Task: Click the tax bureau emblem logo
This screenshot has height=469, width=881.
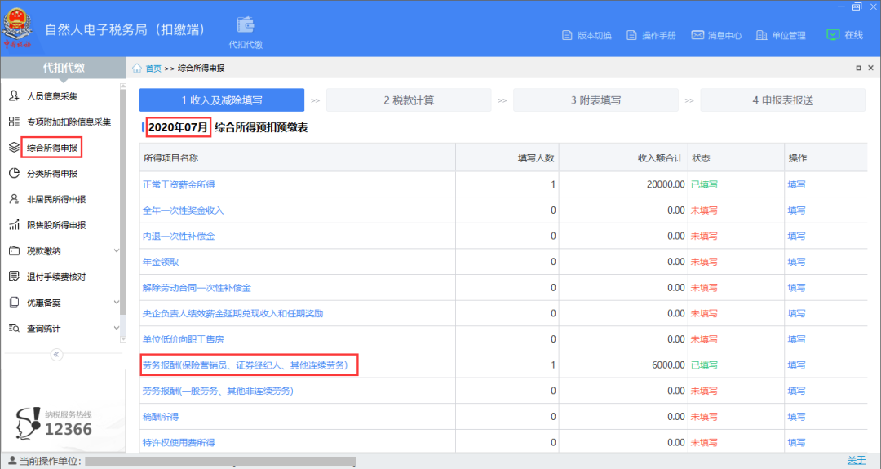Action: pyautogui.click(x=17, y=27)
